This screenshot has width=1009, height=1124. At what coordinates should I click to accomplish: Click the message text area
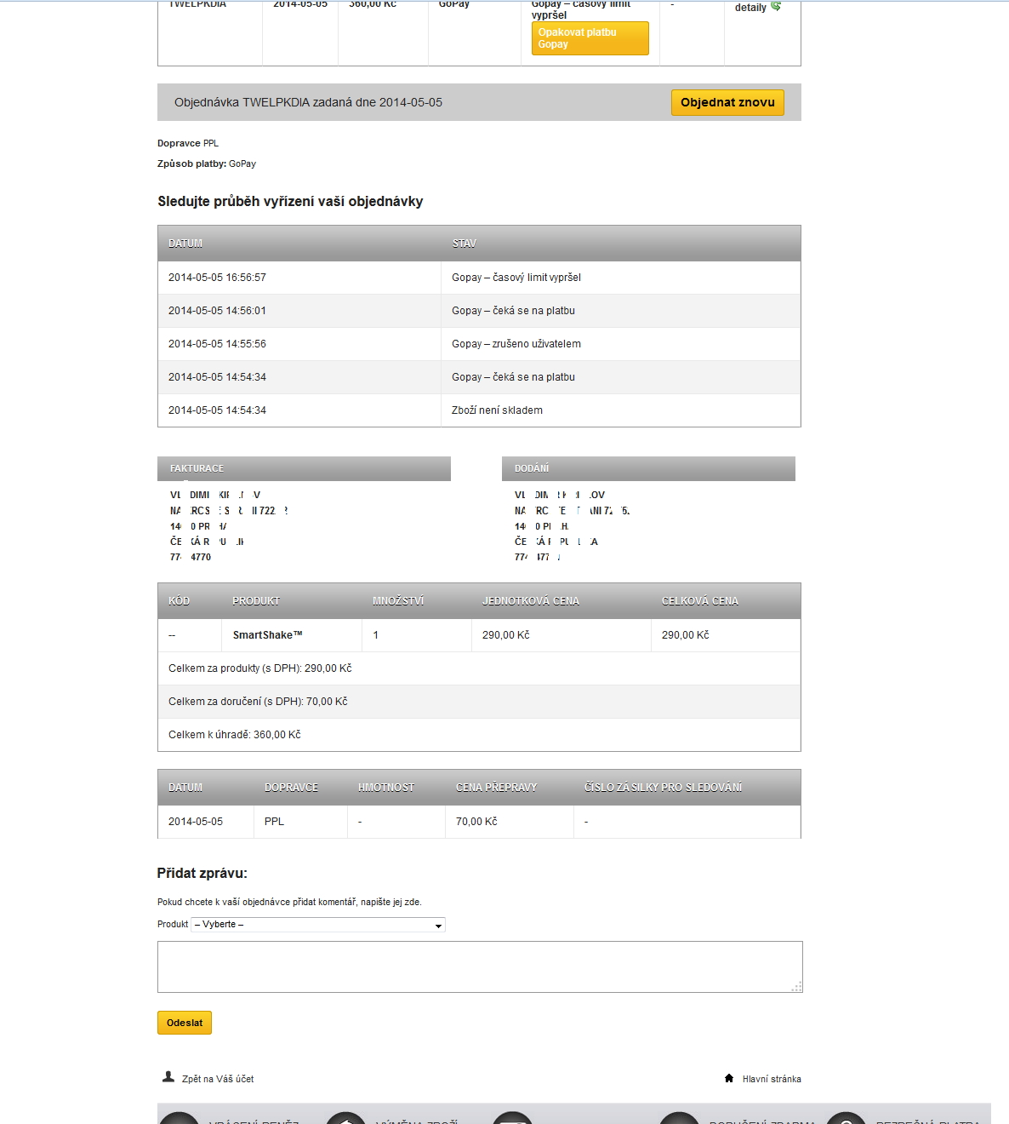(480, 966)
